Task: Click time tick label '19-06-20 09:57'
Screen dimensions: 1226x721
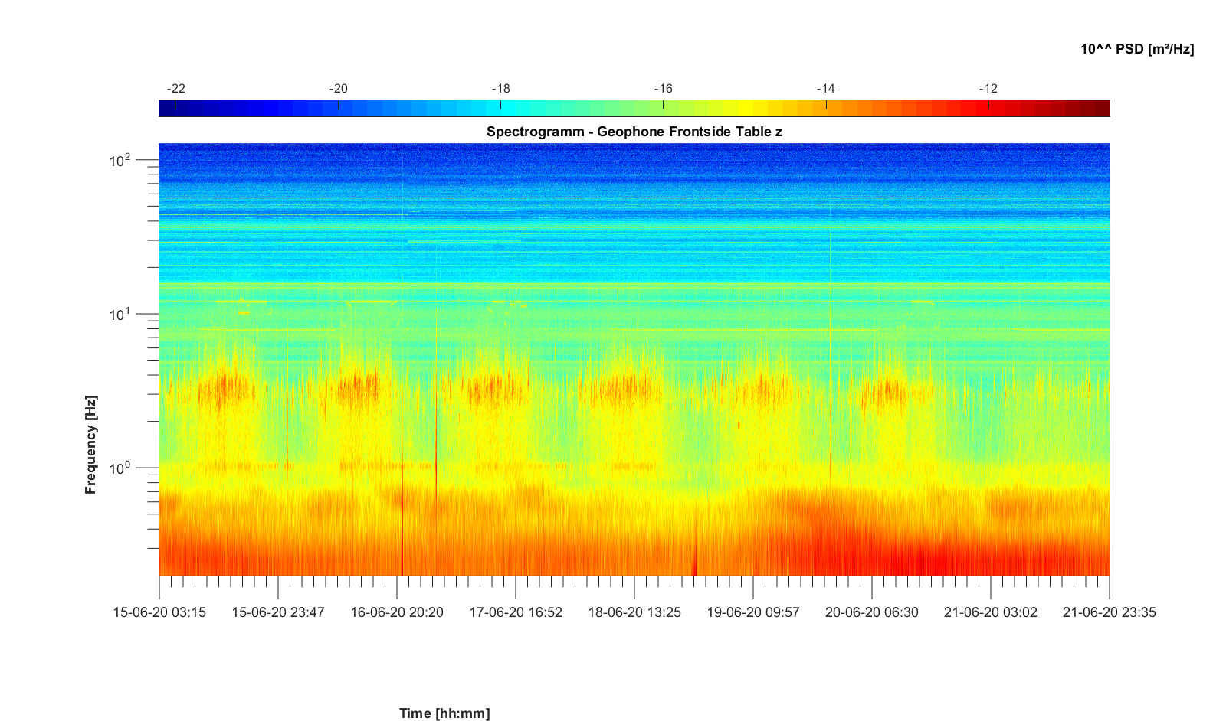Action: tap(753, 612)
